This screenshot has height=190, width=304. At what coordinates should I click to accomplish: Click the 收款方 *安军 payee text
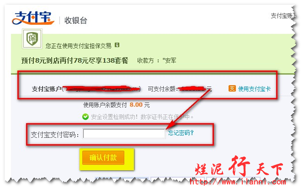[157, 60]
